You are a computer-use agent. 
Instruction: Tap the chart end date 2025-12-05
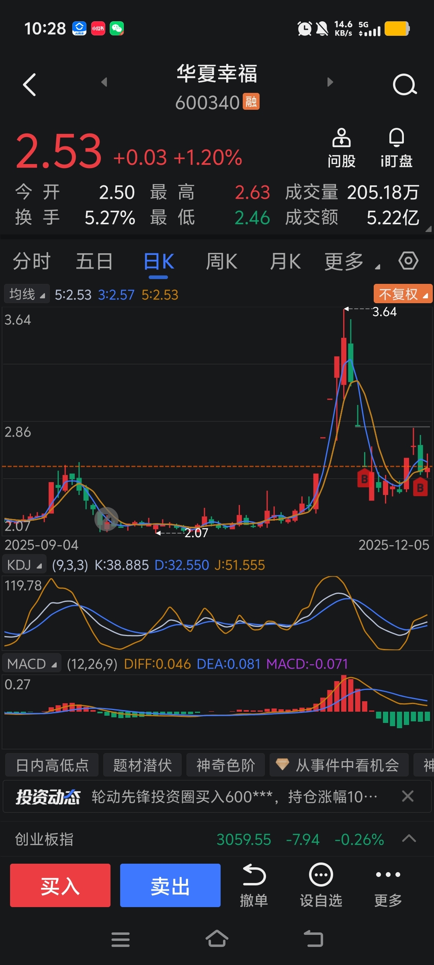[394, 545]
